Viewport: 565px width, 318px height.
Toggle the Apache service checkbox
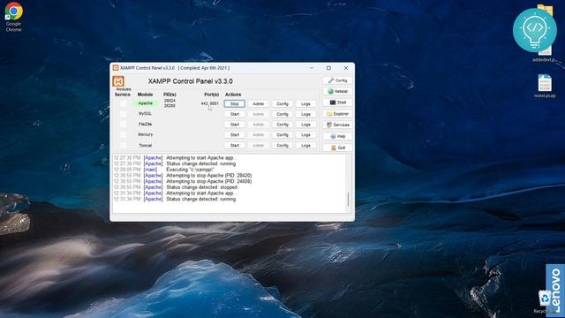pos(124,103)
